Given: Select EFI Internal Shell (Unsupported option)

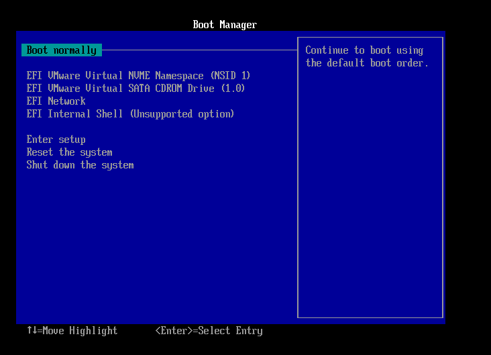Looking at the screenshot, I should coord(130,114).
